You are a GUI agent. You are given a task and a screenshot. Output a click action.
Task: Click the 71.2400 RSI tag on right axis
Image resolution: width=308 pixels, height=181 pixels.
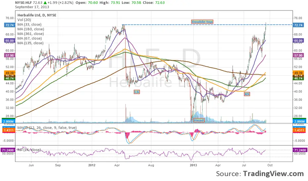pos(299,150)
